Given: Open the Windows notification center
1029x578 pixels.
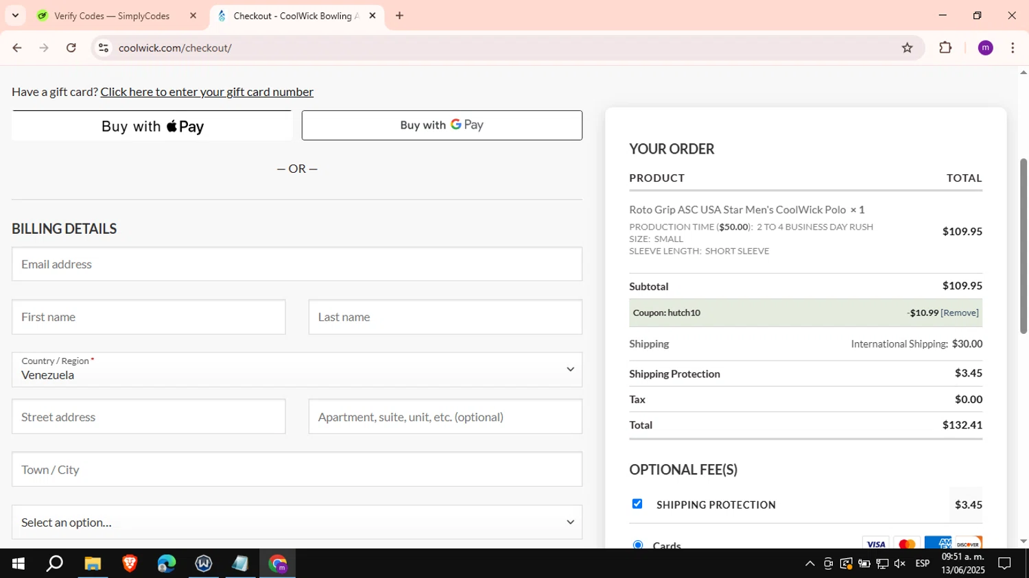Looking at the screenshot, I should pos(1004,564).
